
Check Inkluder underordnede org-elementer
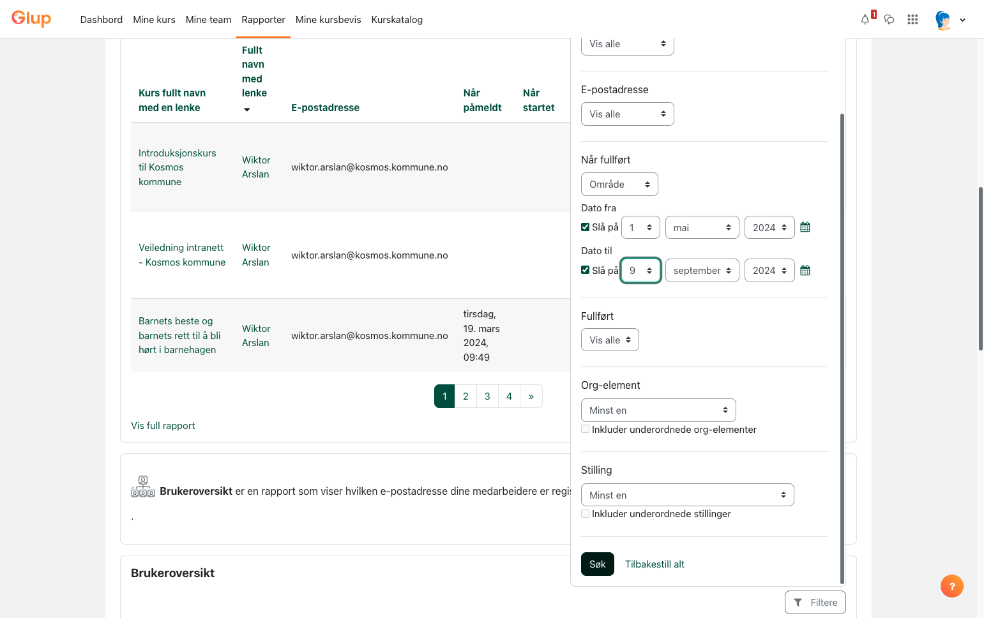[x=585, y=429]
